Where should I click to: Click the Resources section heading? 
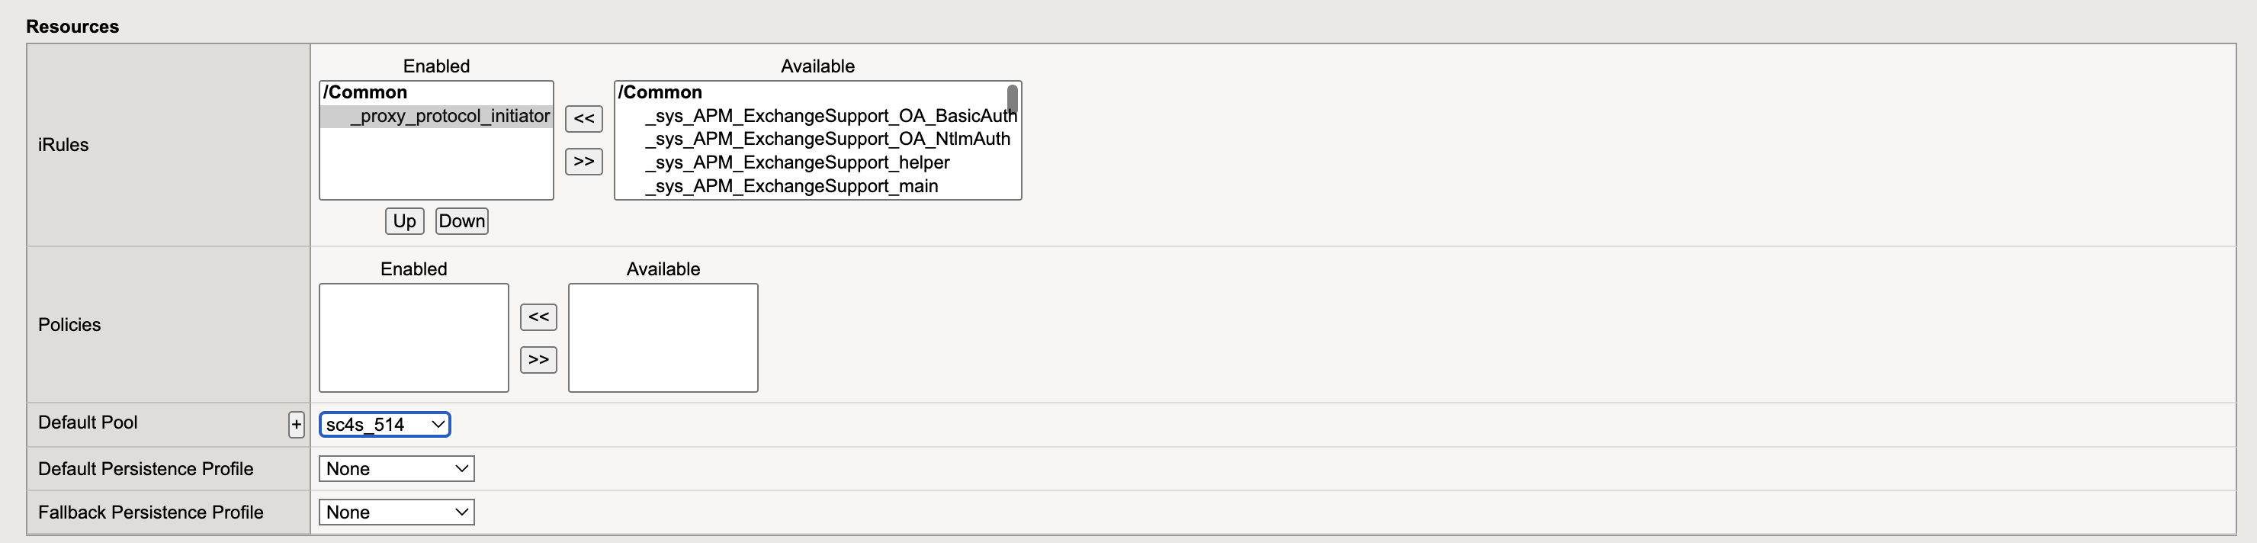click(x=74, y=26)
